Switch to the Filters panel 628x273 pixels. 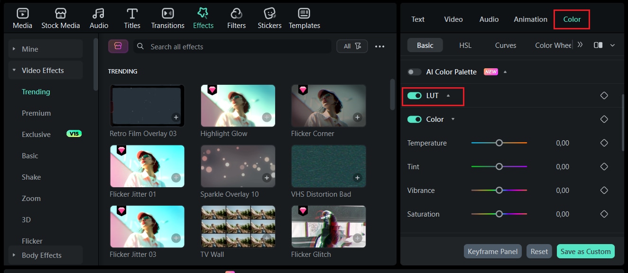point(236,18)
